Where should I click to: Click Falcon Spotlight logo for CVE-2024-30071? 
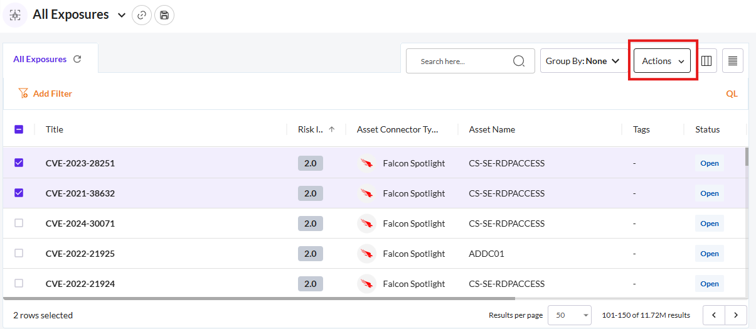[x=366, y=224]
